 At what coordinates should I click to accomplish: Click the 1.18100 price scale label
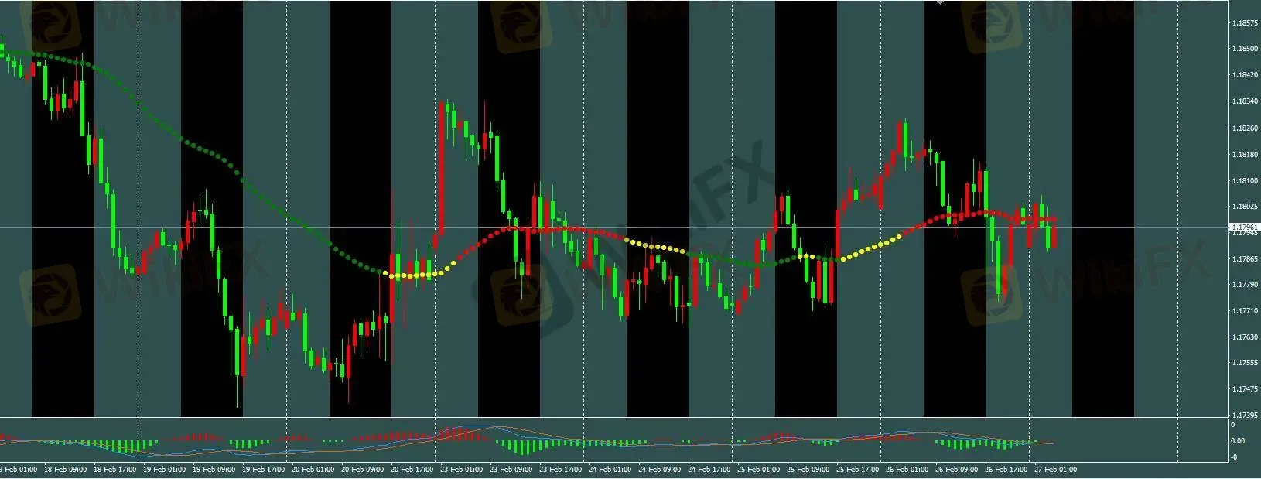pos(1245,181)
